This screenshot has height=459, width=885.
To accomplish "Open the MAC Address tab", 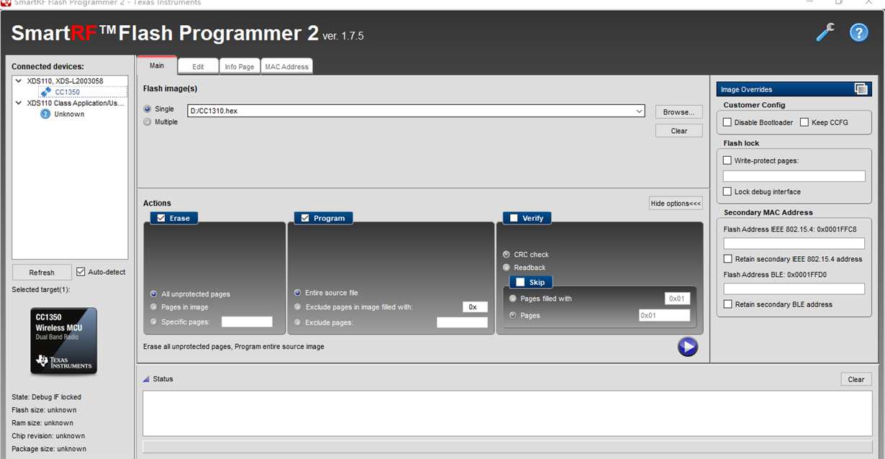I will (x=286, y=66).
